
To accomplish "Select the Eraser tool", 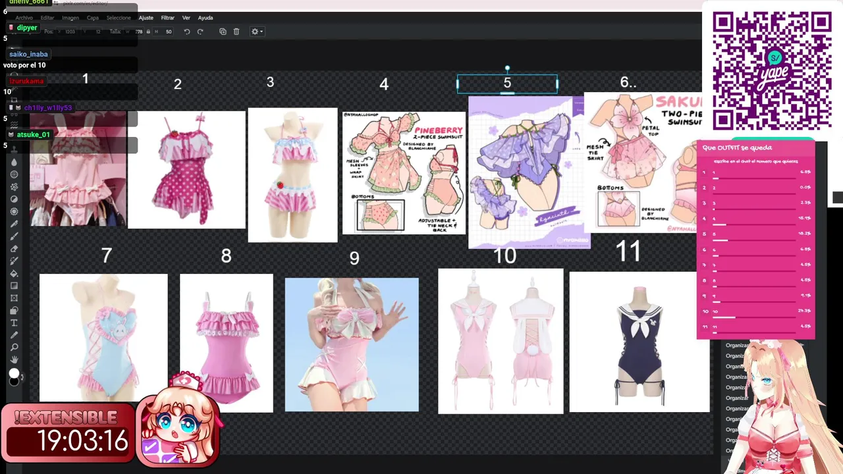I will point(14,249).
